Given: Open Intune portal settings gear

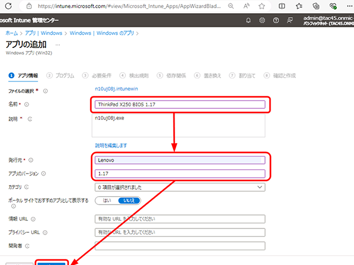Looking at the screenshot, I should (262, 20).
